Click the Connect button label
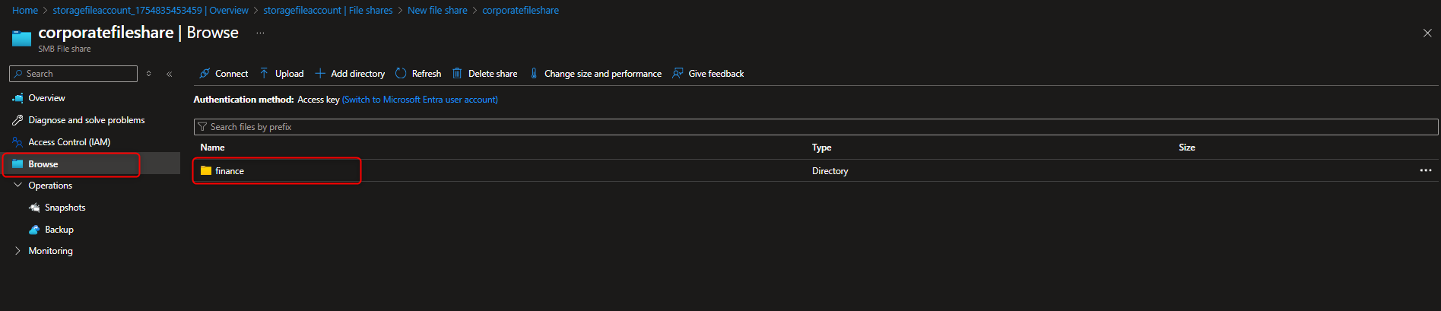The height and width of the screenshot is (311, 1441). click(232, 74)
